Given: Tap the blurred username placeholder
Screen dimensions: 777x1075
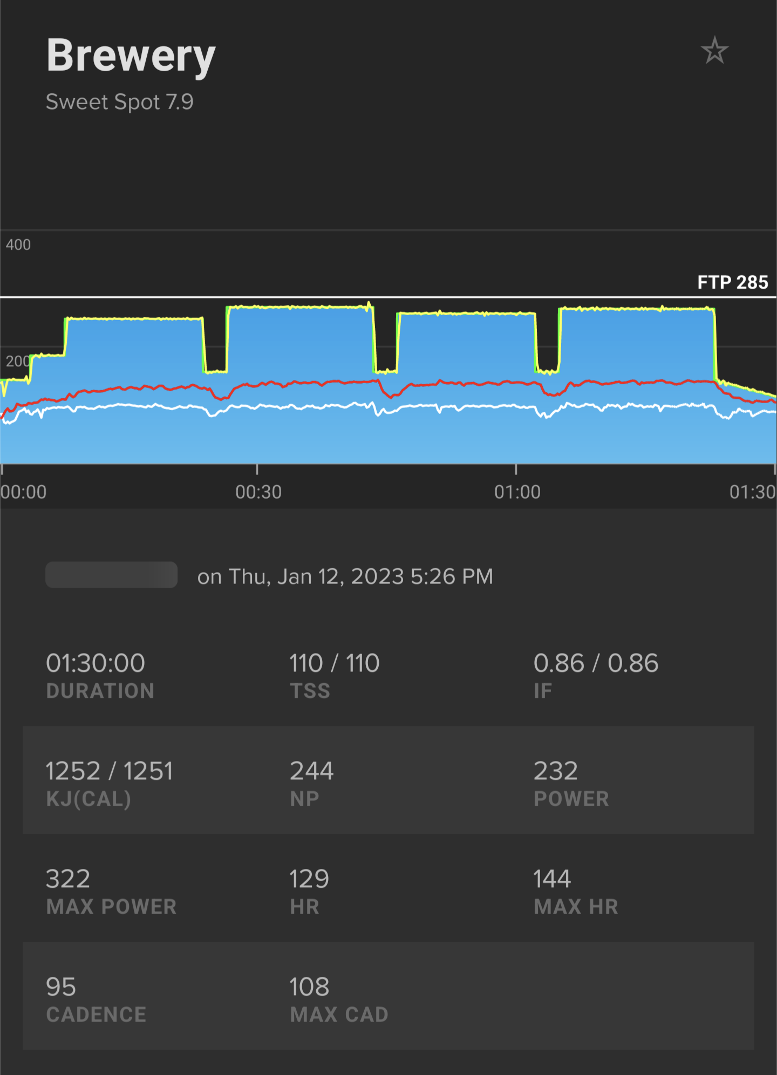Looking at the screenshot, I should 111,575.
